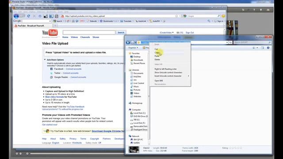This screenshot has width=283, height=159.
Task: Open Google toolbar search box dropdown
Action: [50, 21]
